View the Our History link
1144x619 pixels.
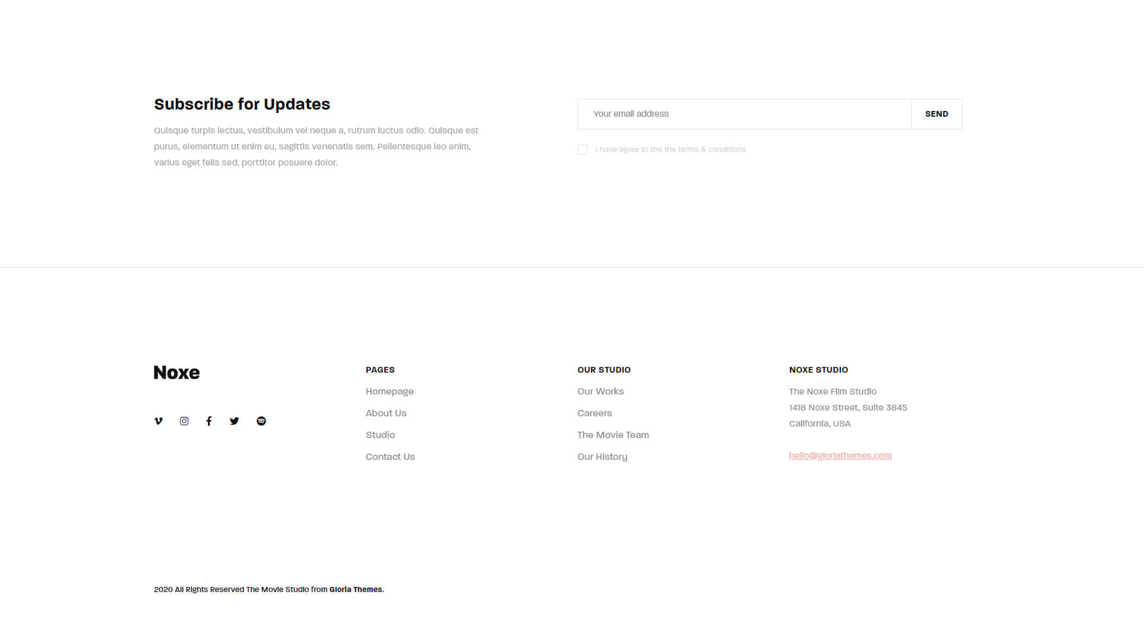pyautogui.click(x=602, y=457)
